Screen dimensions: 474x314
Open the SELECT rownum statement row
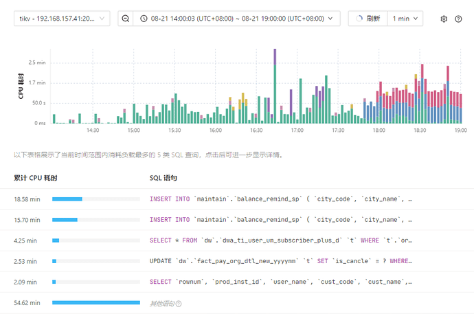pyautogui.click(x=281, y=282)
